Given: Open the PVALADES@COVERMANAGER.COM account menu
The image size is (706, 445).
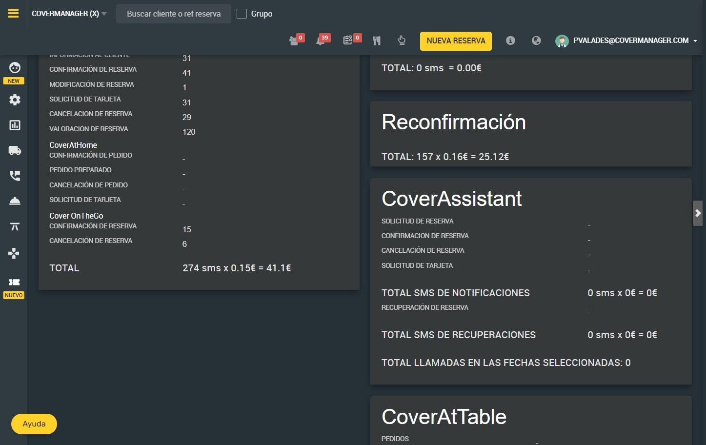Looking at the screenshot, I should click(x=626, y=40).
